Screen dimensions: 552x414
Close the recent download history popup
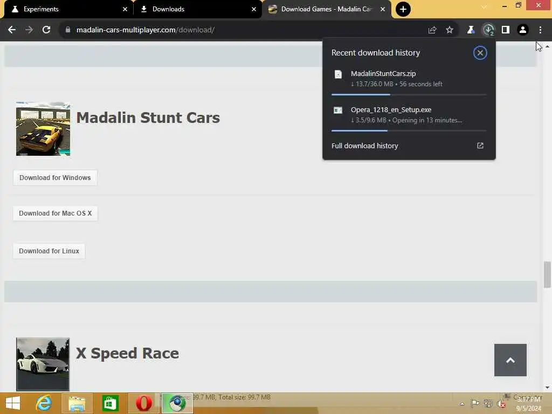point(480,53)
